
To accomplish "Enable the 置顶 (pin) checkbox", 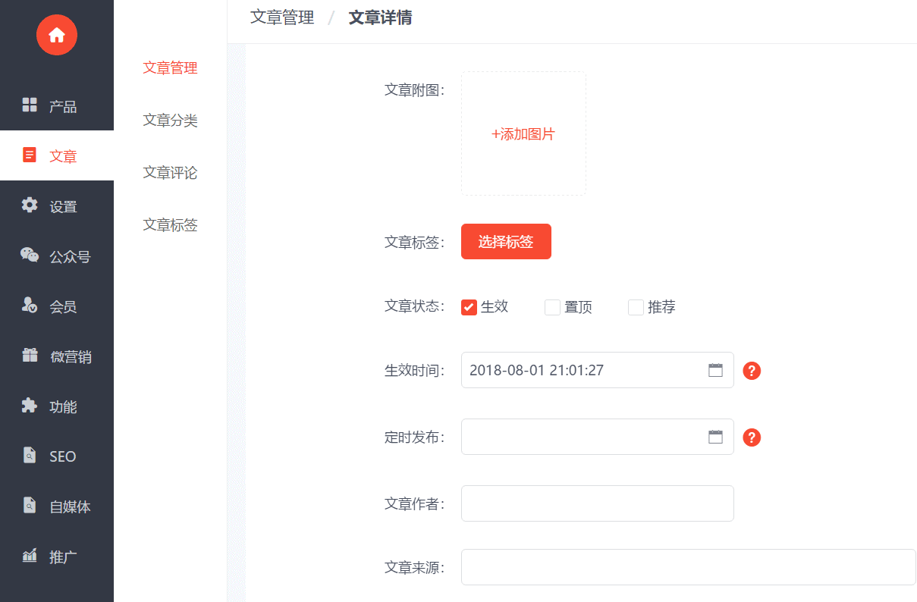I will click(551, 307).
